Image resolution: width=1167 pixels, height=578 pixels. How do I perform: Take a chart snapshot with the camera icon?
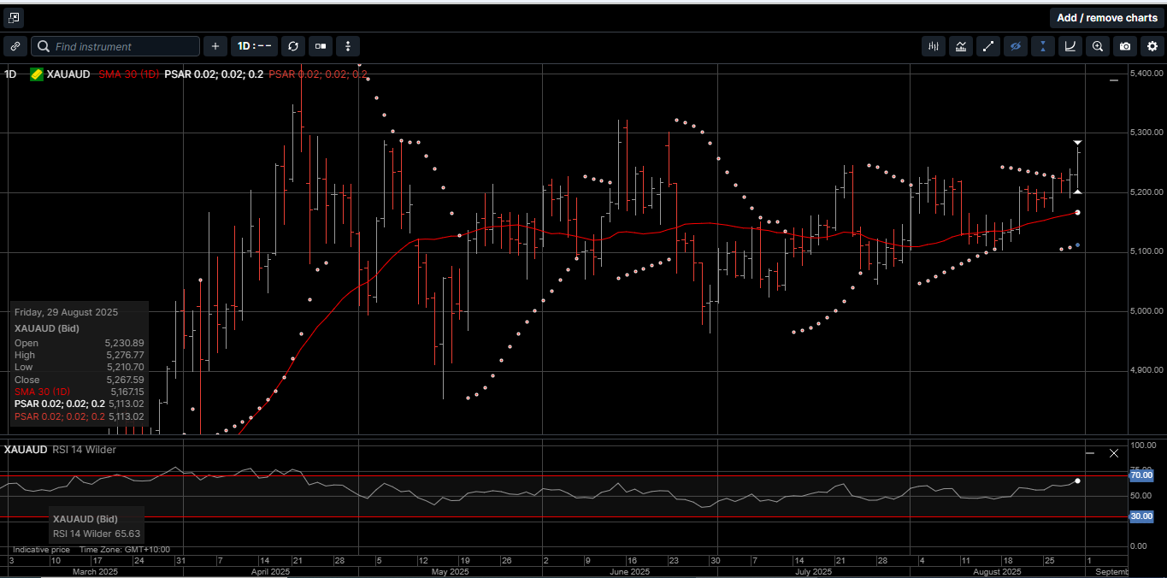coord(1125,46)
